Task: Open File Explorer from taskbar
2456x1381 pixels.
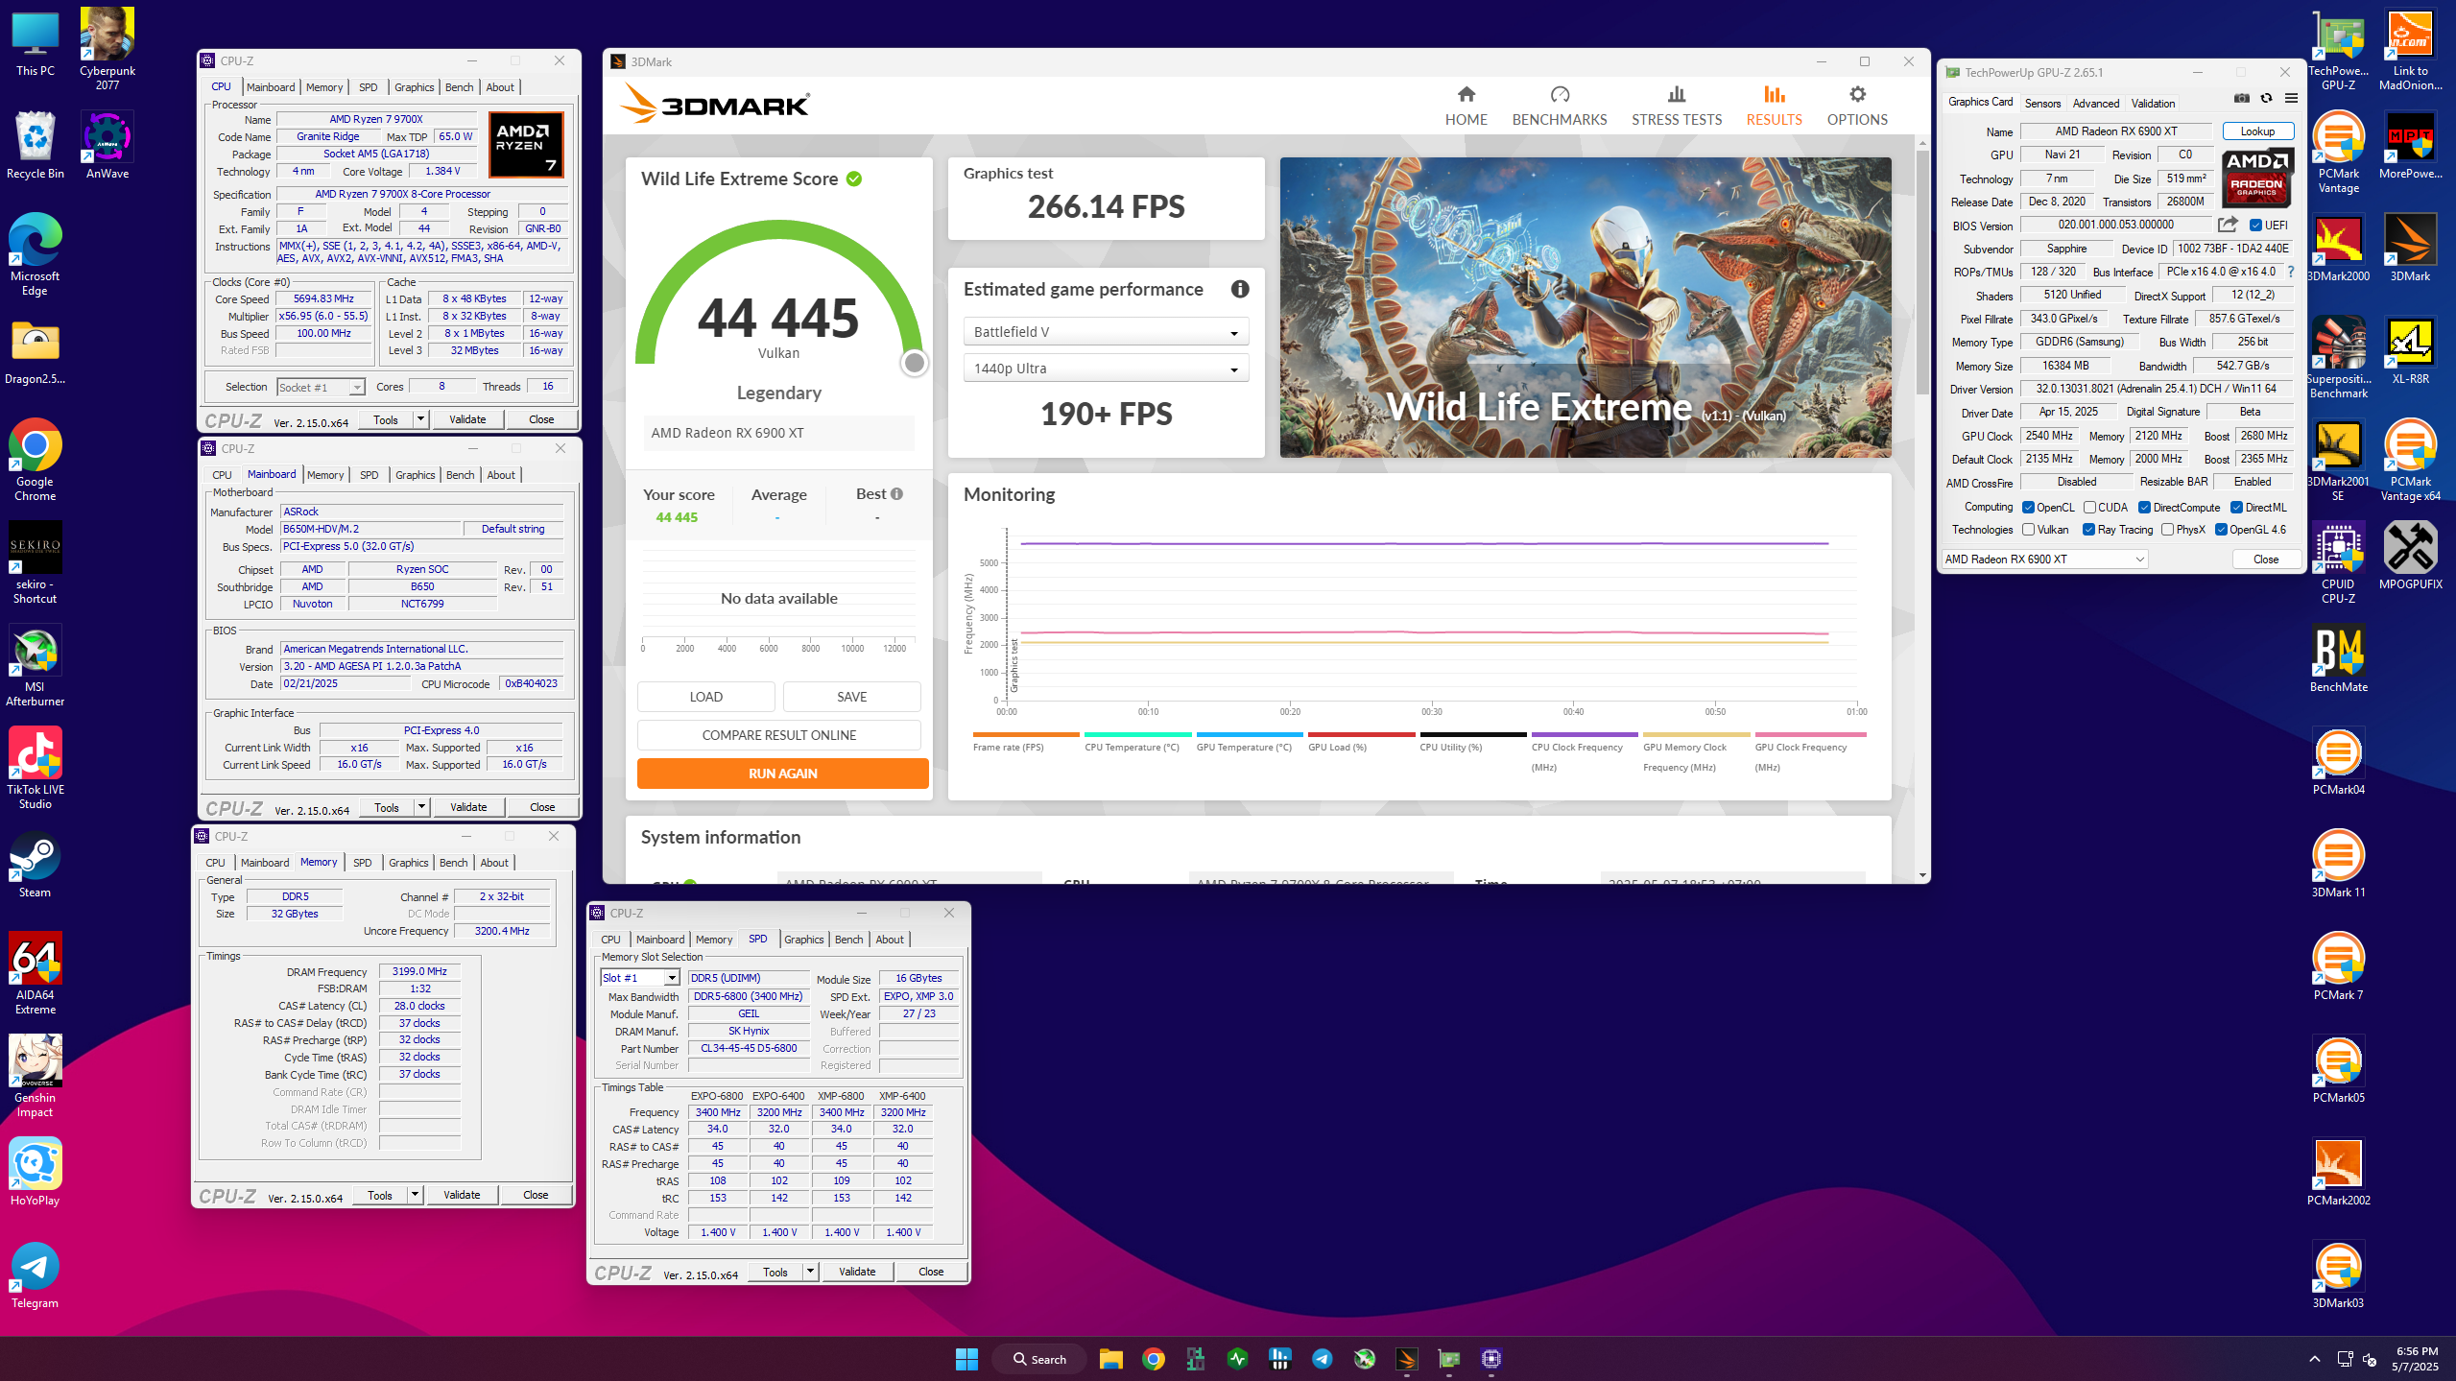Action: click(1110, 1358)
